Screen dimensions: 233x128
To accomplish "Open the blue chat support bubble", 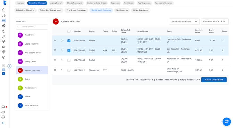I will pyautogui.click(x=226, y=121).
